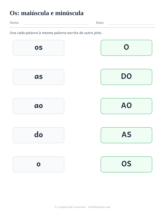This screenshot has width=165, height=214.
Task: Click the Data input line
Action: click(x=131, y=24)
